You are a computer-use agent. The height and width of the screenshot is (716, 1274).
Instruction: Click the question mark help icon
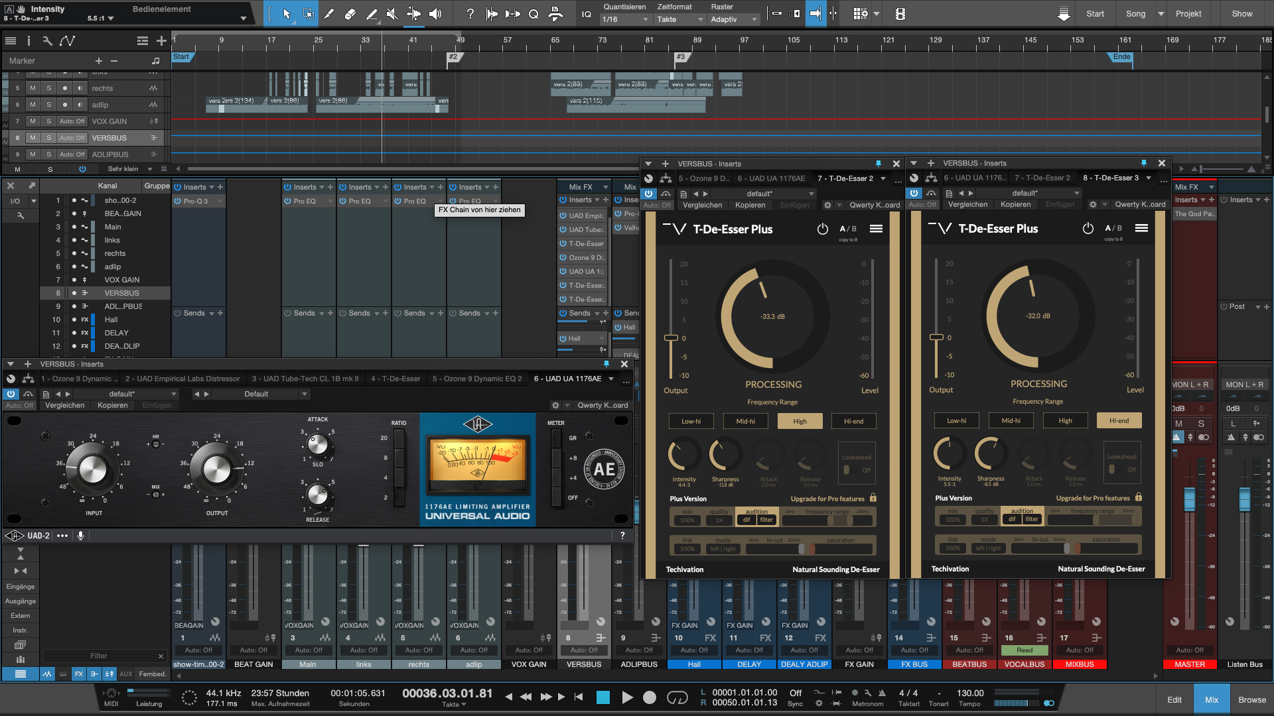coord(470,14)
